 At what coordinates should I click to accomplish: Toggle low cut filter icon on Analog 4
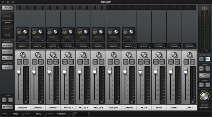67,40
